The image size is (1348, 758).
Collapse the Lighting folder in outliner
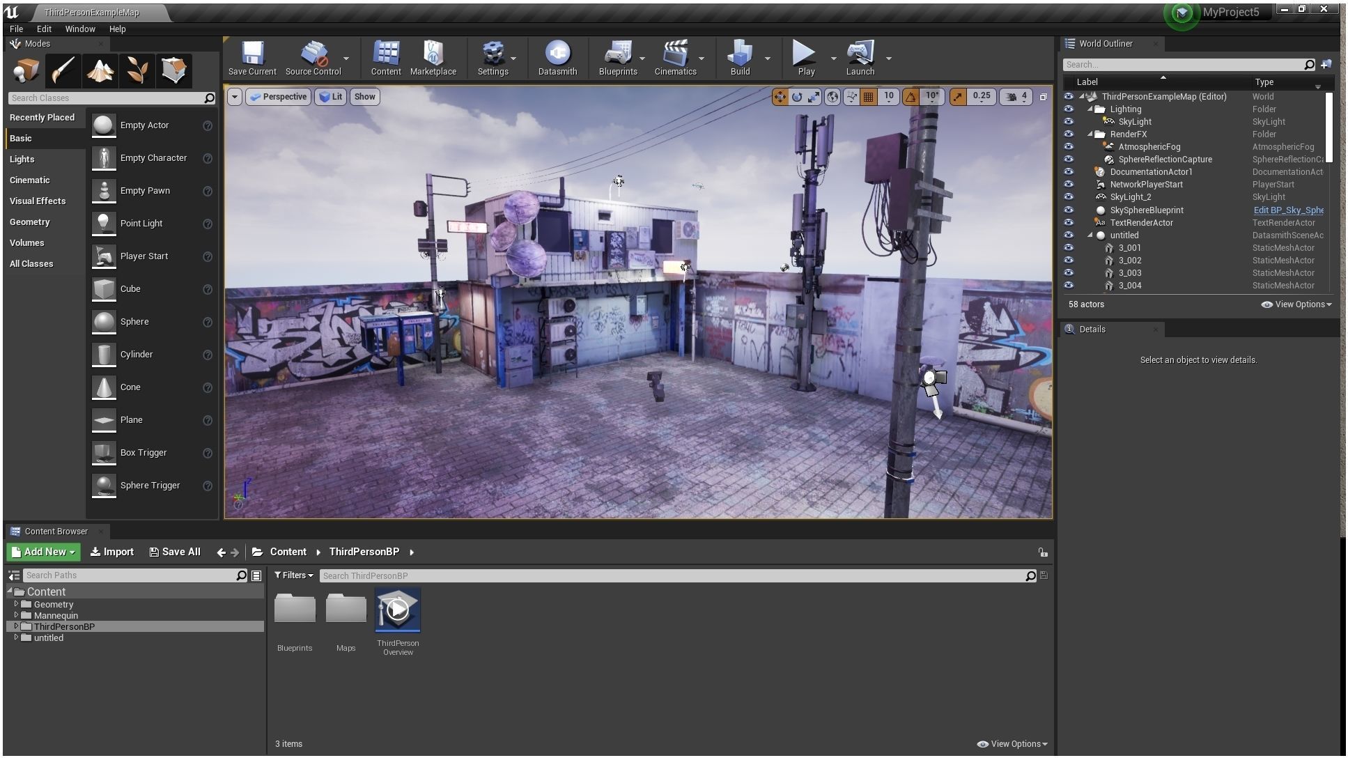[x=1090, y=109]
